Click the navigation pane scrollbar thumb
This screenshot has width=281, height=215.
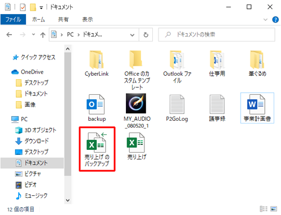coord(67,114)
